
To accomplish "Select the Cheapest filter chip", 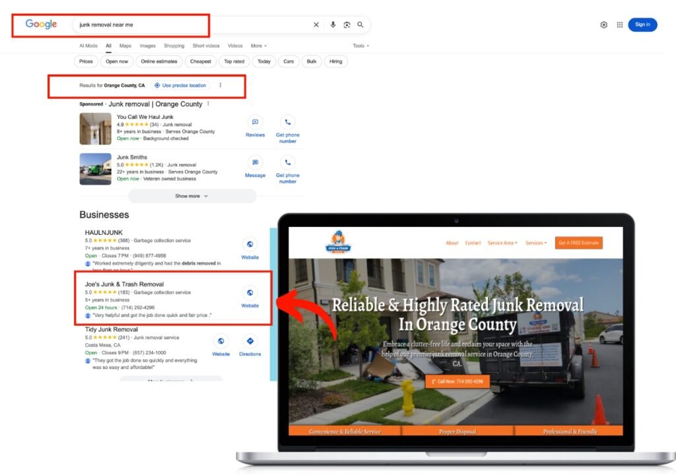I will 201,61.
